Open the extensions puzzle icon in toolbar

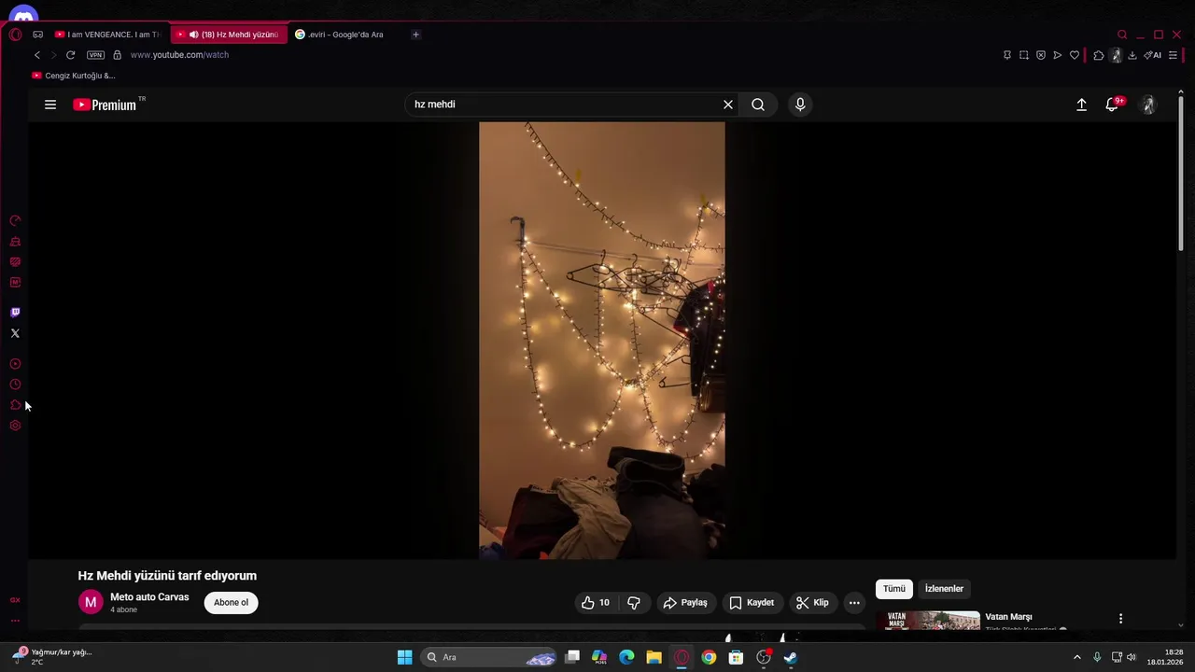click(1098, 55)
